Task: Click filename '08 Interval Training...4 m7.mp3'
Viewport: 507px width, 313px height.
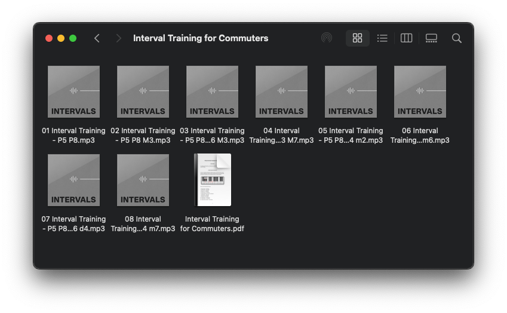Action: coord(143,224)
